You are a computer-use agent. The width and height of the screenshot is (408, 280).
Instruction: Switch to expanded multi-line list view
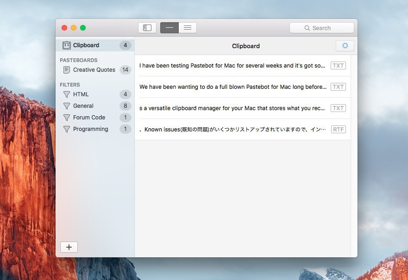tap(188, 28)
